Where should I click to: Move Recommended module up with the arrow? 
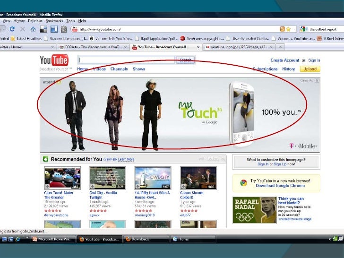(210, 159)
